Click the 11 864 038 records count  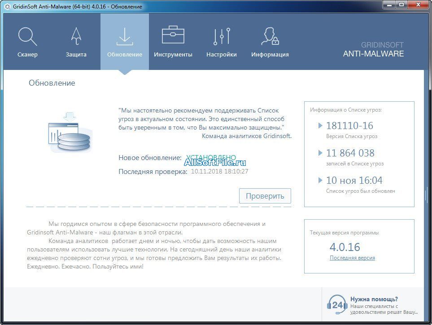point(350,153)
